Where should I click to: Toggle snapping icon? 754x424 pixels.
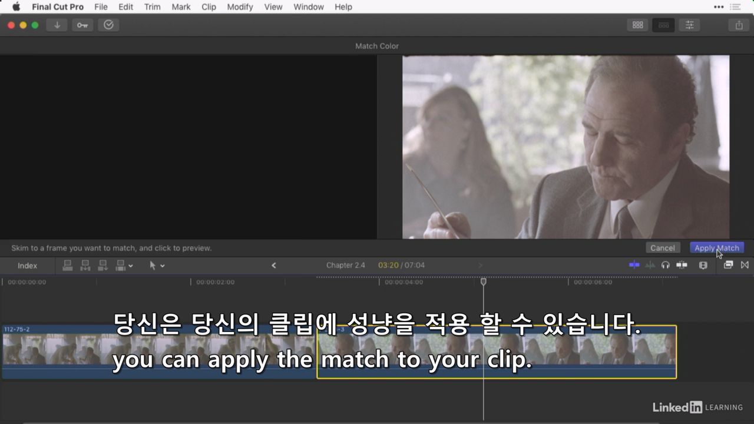coord(682,265)
